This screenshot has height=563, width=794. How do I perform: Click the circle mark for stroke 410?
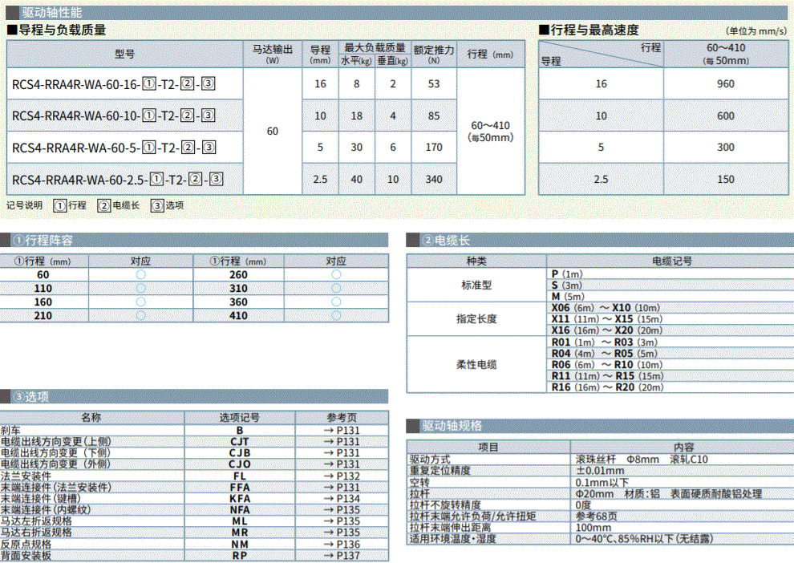(336, 315)
